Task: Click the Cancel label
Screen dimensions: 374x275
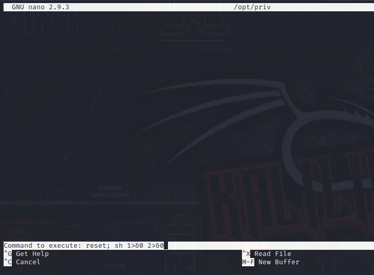Action: (28, 262)
